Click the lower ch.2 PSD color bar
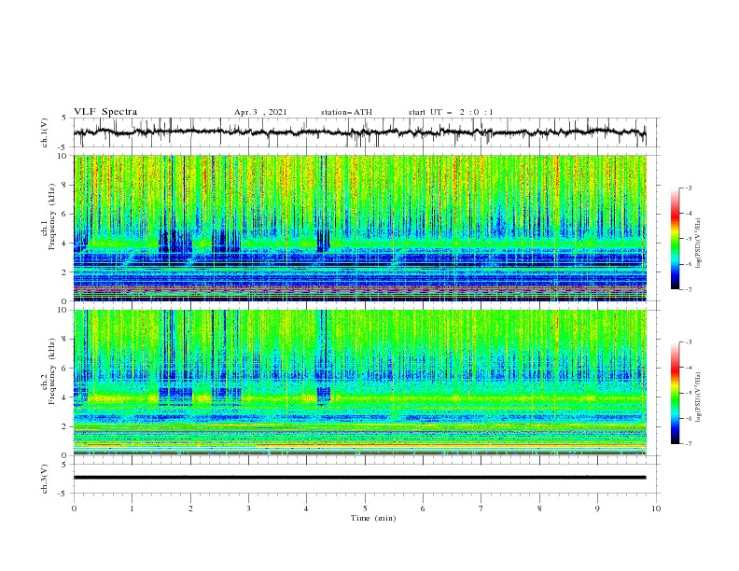Image resolution: width=739 pixels, height=571 pixels. point(675,393)
